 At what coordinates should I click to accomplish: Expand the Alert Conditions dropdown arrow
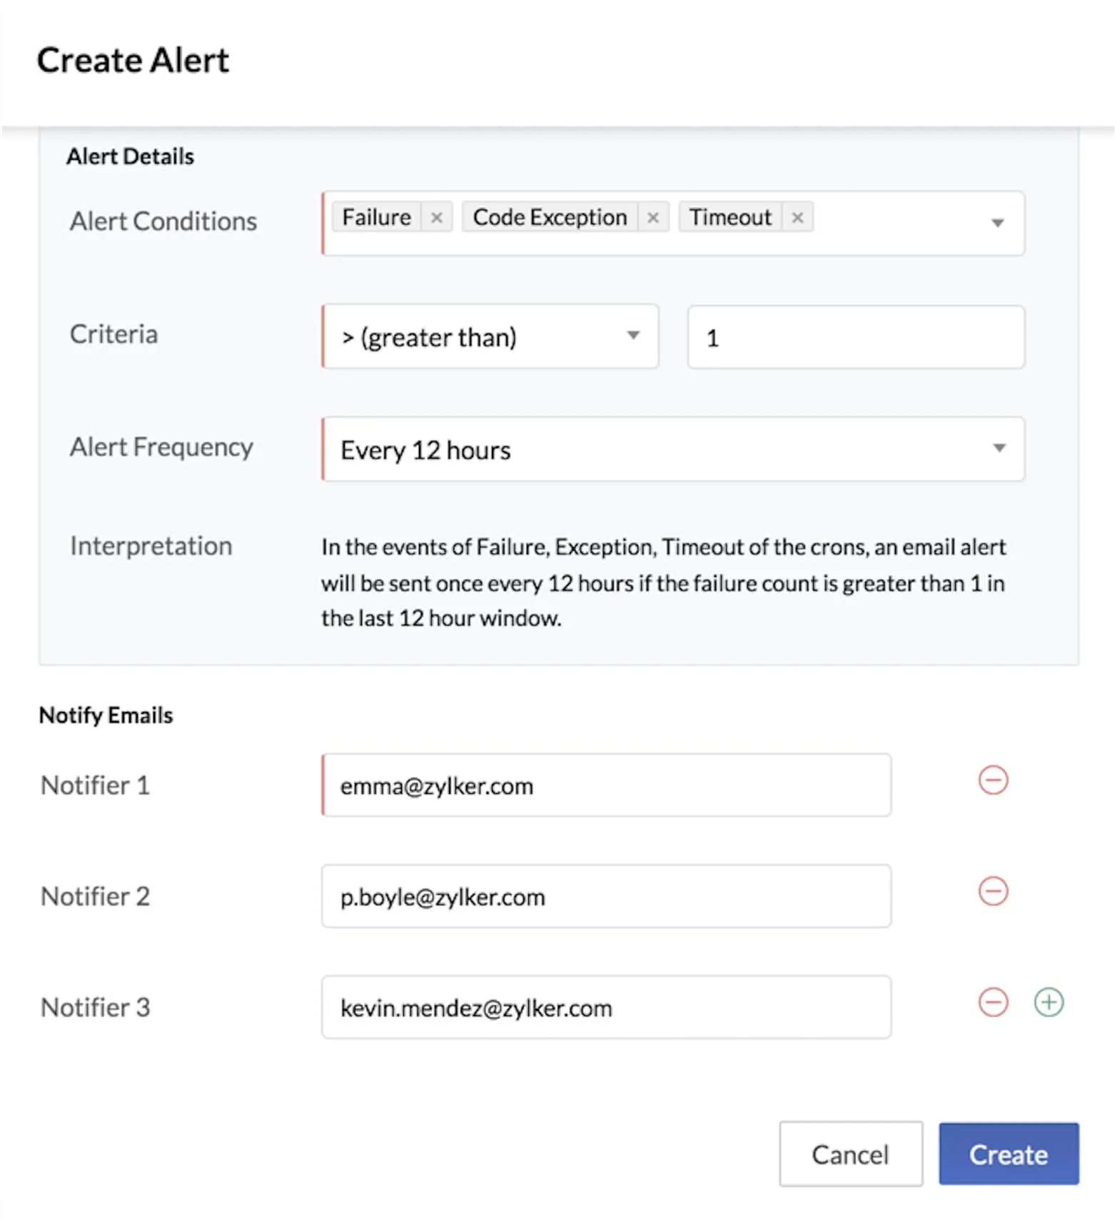click(x=998, y=223)
